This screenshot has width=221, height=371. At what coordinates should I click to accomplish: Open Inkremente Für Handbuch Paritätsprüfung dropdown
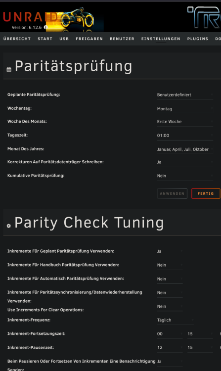(170, 265)
